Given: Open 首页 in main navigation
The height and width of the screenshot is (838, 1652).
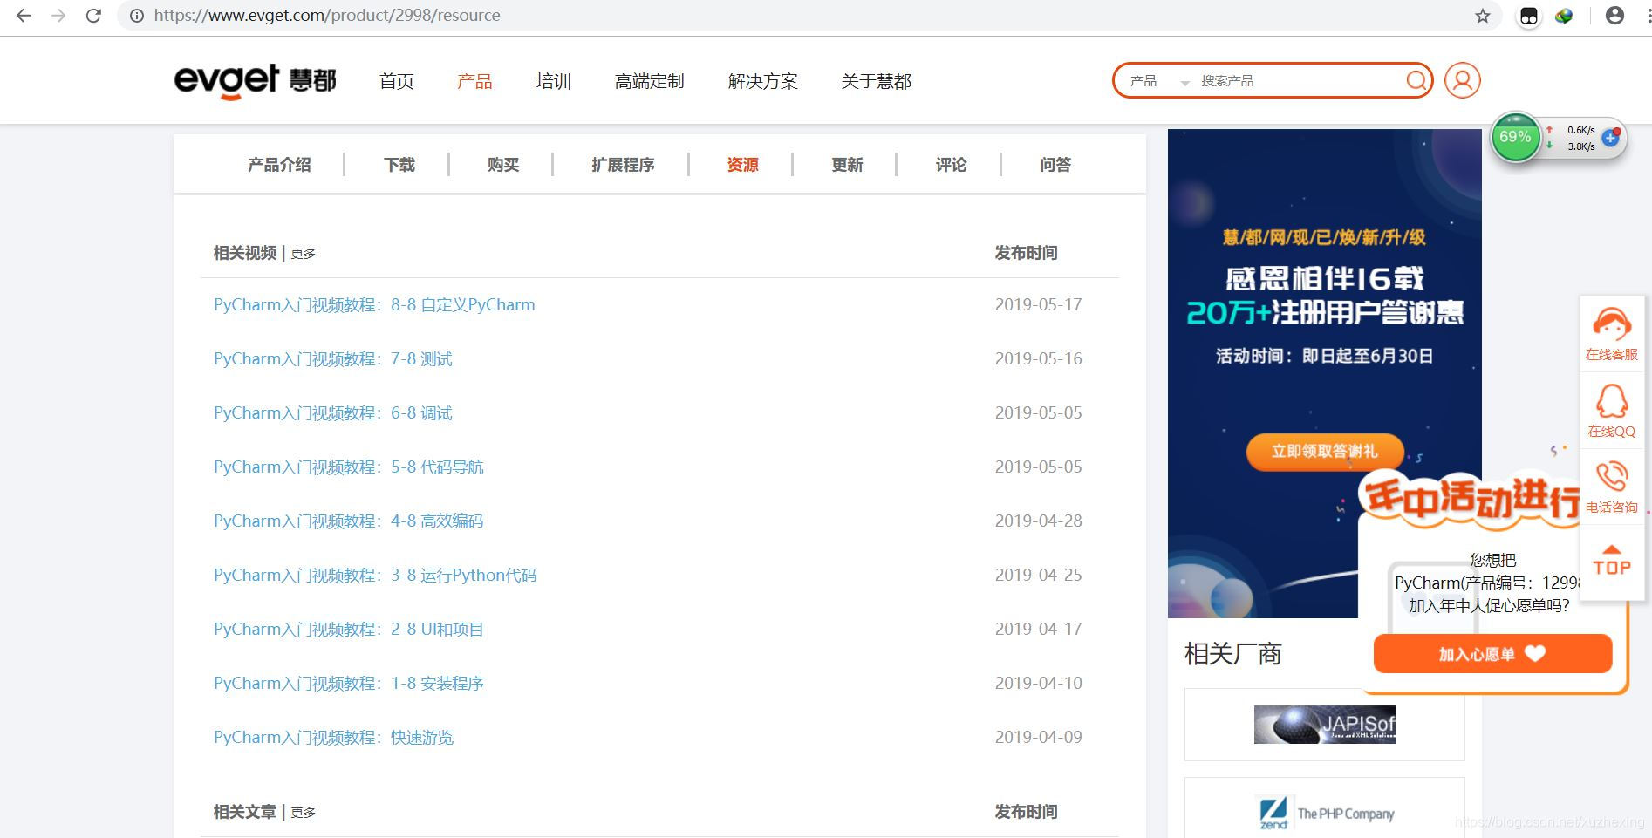Looking at the screenshot, I should [x=397, y=81].
